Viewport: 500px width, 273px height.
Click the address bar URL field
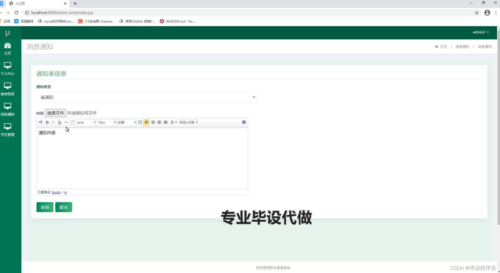[x=251, y=13]
